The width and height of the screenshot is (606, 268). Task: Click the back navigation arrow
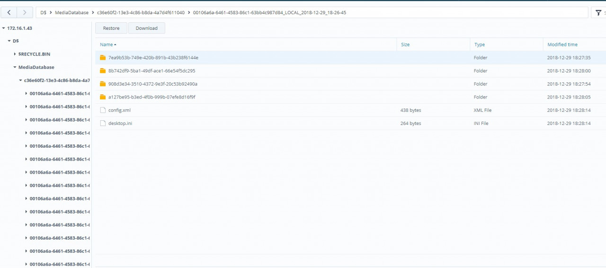click(x=9, y=13)
